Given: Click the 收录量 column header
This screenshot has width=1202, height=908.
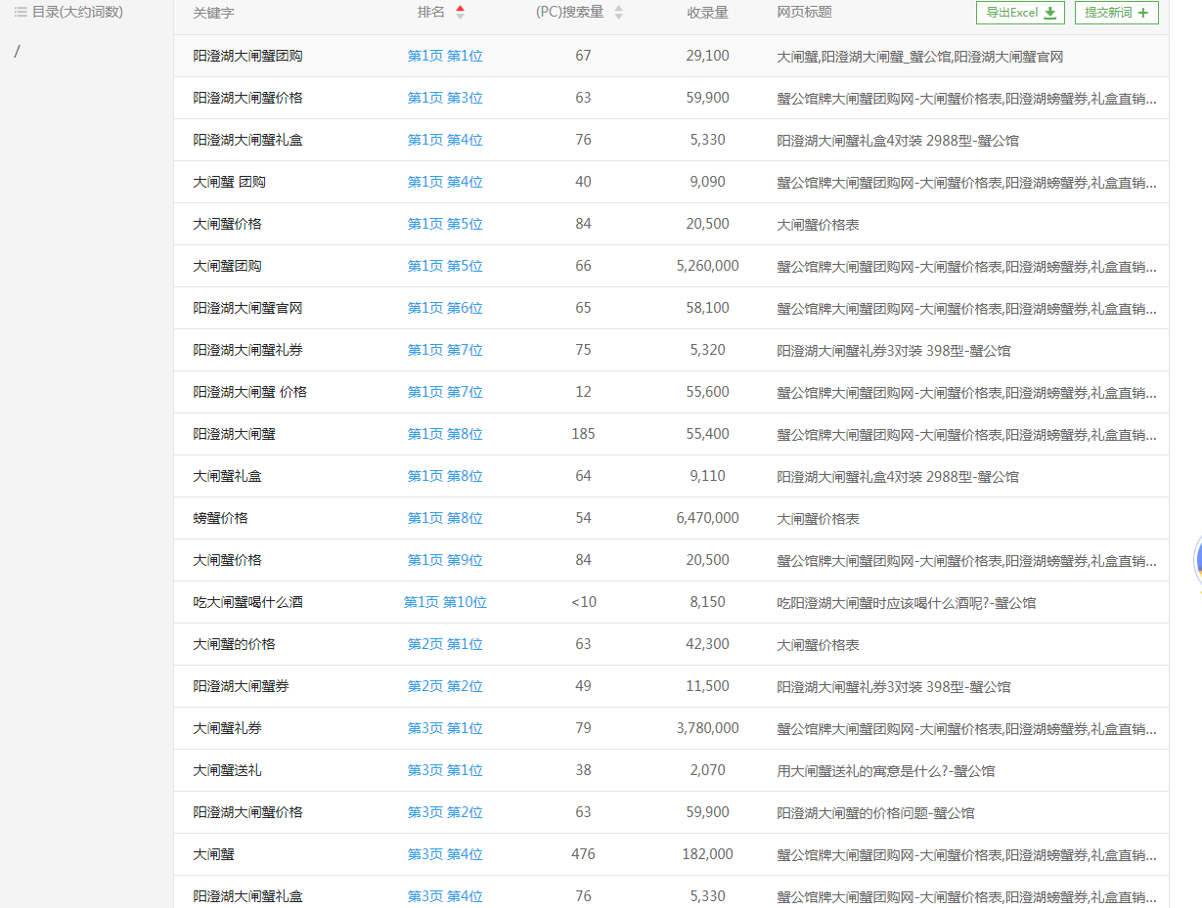Looking at the screenshot, I should pyautogui.click(x=707, y=13).
